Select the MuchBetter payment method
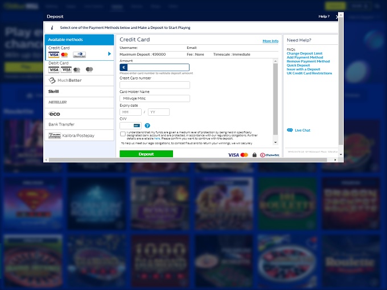Screen dimensions: 387x290 tap(79, 80)
